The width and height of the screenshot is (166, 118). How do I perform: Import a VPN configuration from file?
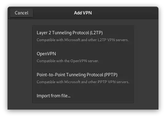click(83, 96)
